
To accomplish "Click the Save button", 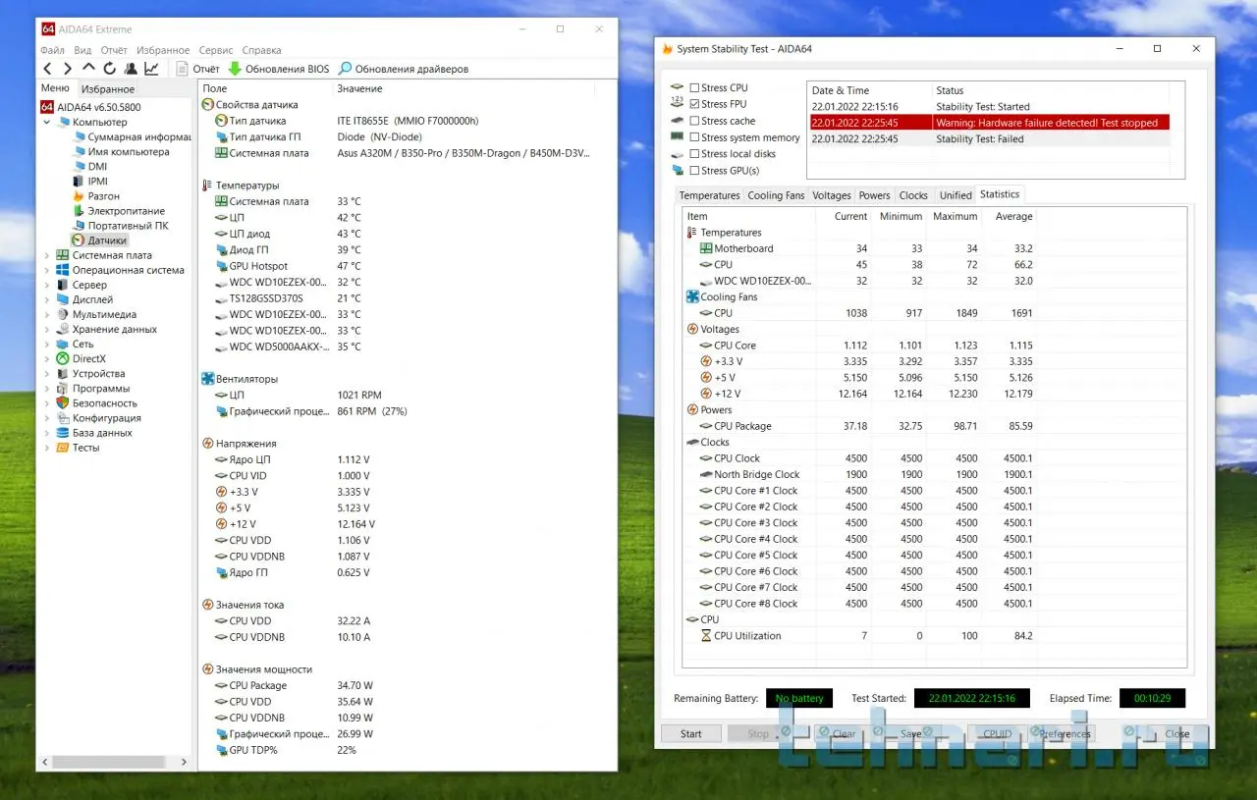I will (x=911, y=733).
